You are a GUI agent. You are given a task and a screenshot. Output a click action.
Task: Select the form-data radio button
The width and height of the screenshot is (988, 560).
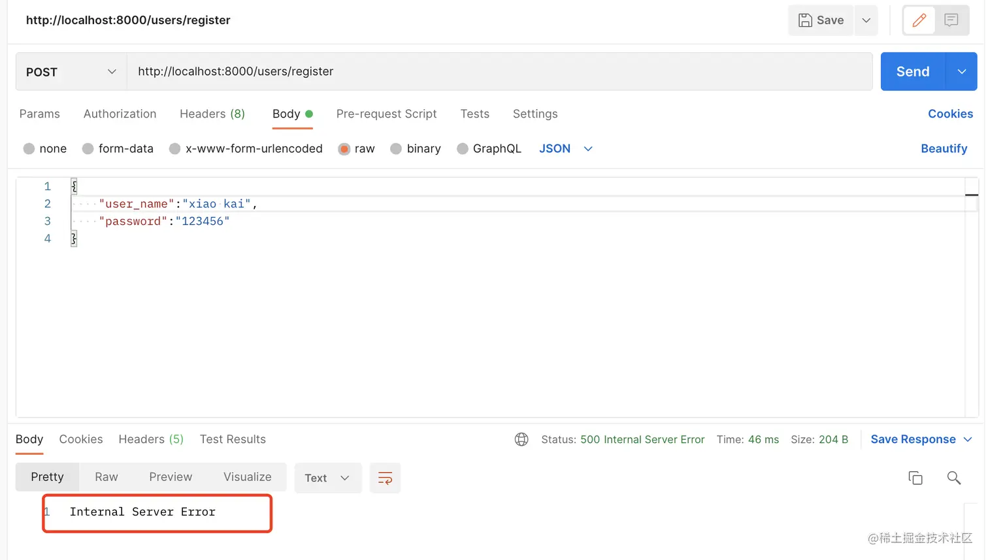coord(88,149)
